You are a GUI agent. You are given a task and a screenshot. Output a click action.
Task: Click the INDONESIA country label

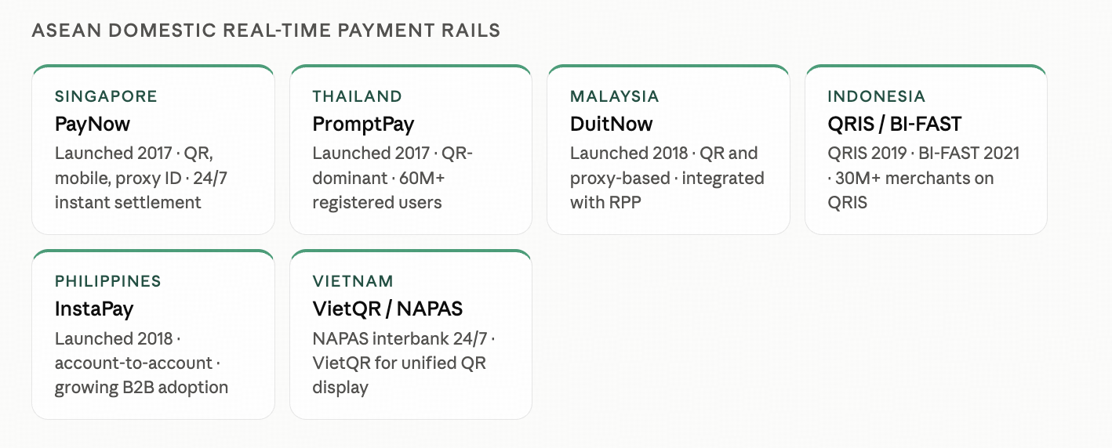876,96
